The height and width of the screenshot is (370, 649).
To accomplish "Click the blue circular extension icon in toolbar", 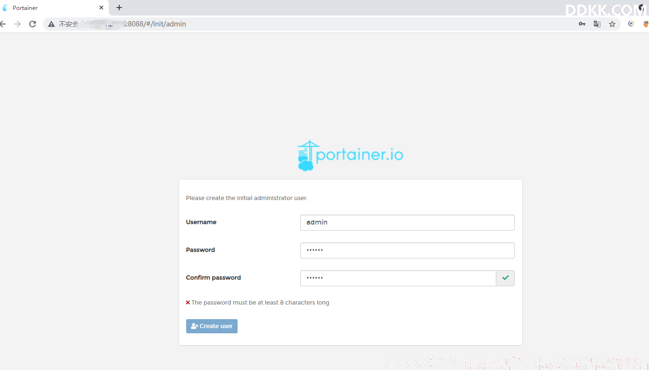I will [631, 24].
